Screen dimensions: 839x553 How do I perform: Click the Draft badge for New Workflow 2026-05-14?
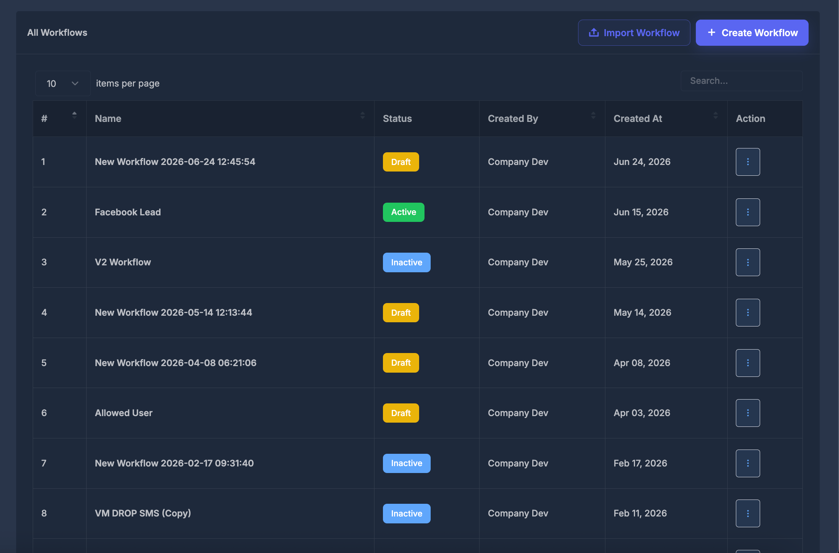[401, 313]
